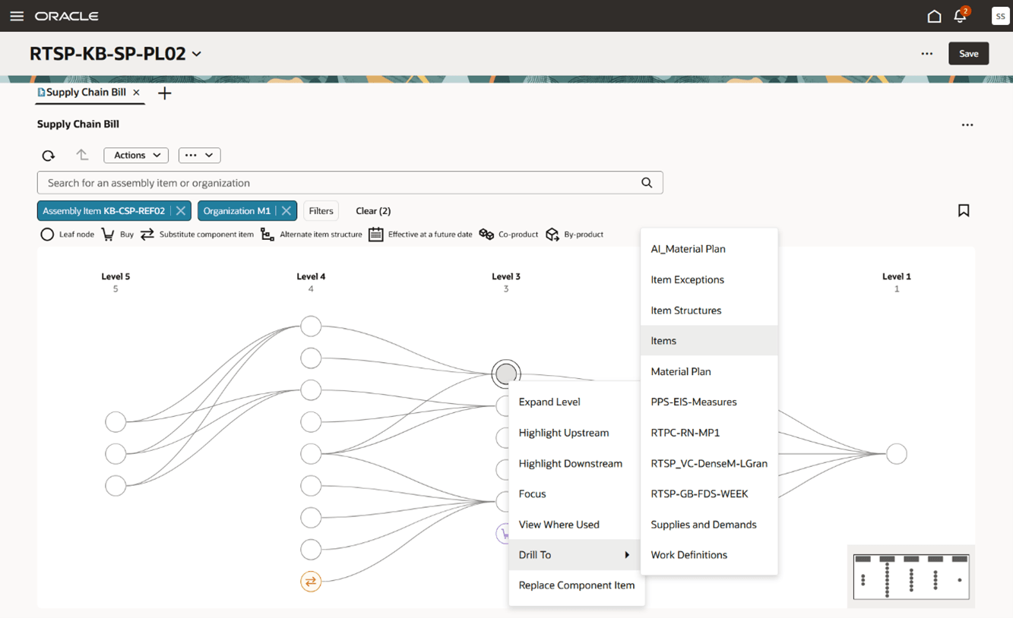
Task: Go to the Home page icon
Action: [x=934, y=16]
